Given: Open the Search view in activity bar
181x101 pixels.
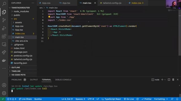Looking at the screenshot, I should tap(4, 4).
